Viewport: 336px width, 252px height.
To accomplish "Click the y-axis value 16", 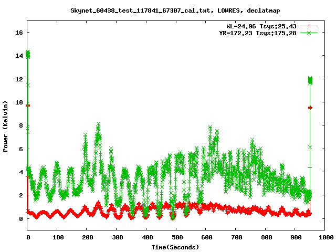I will tap(19, 33).
